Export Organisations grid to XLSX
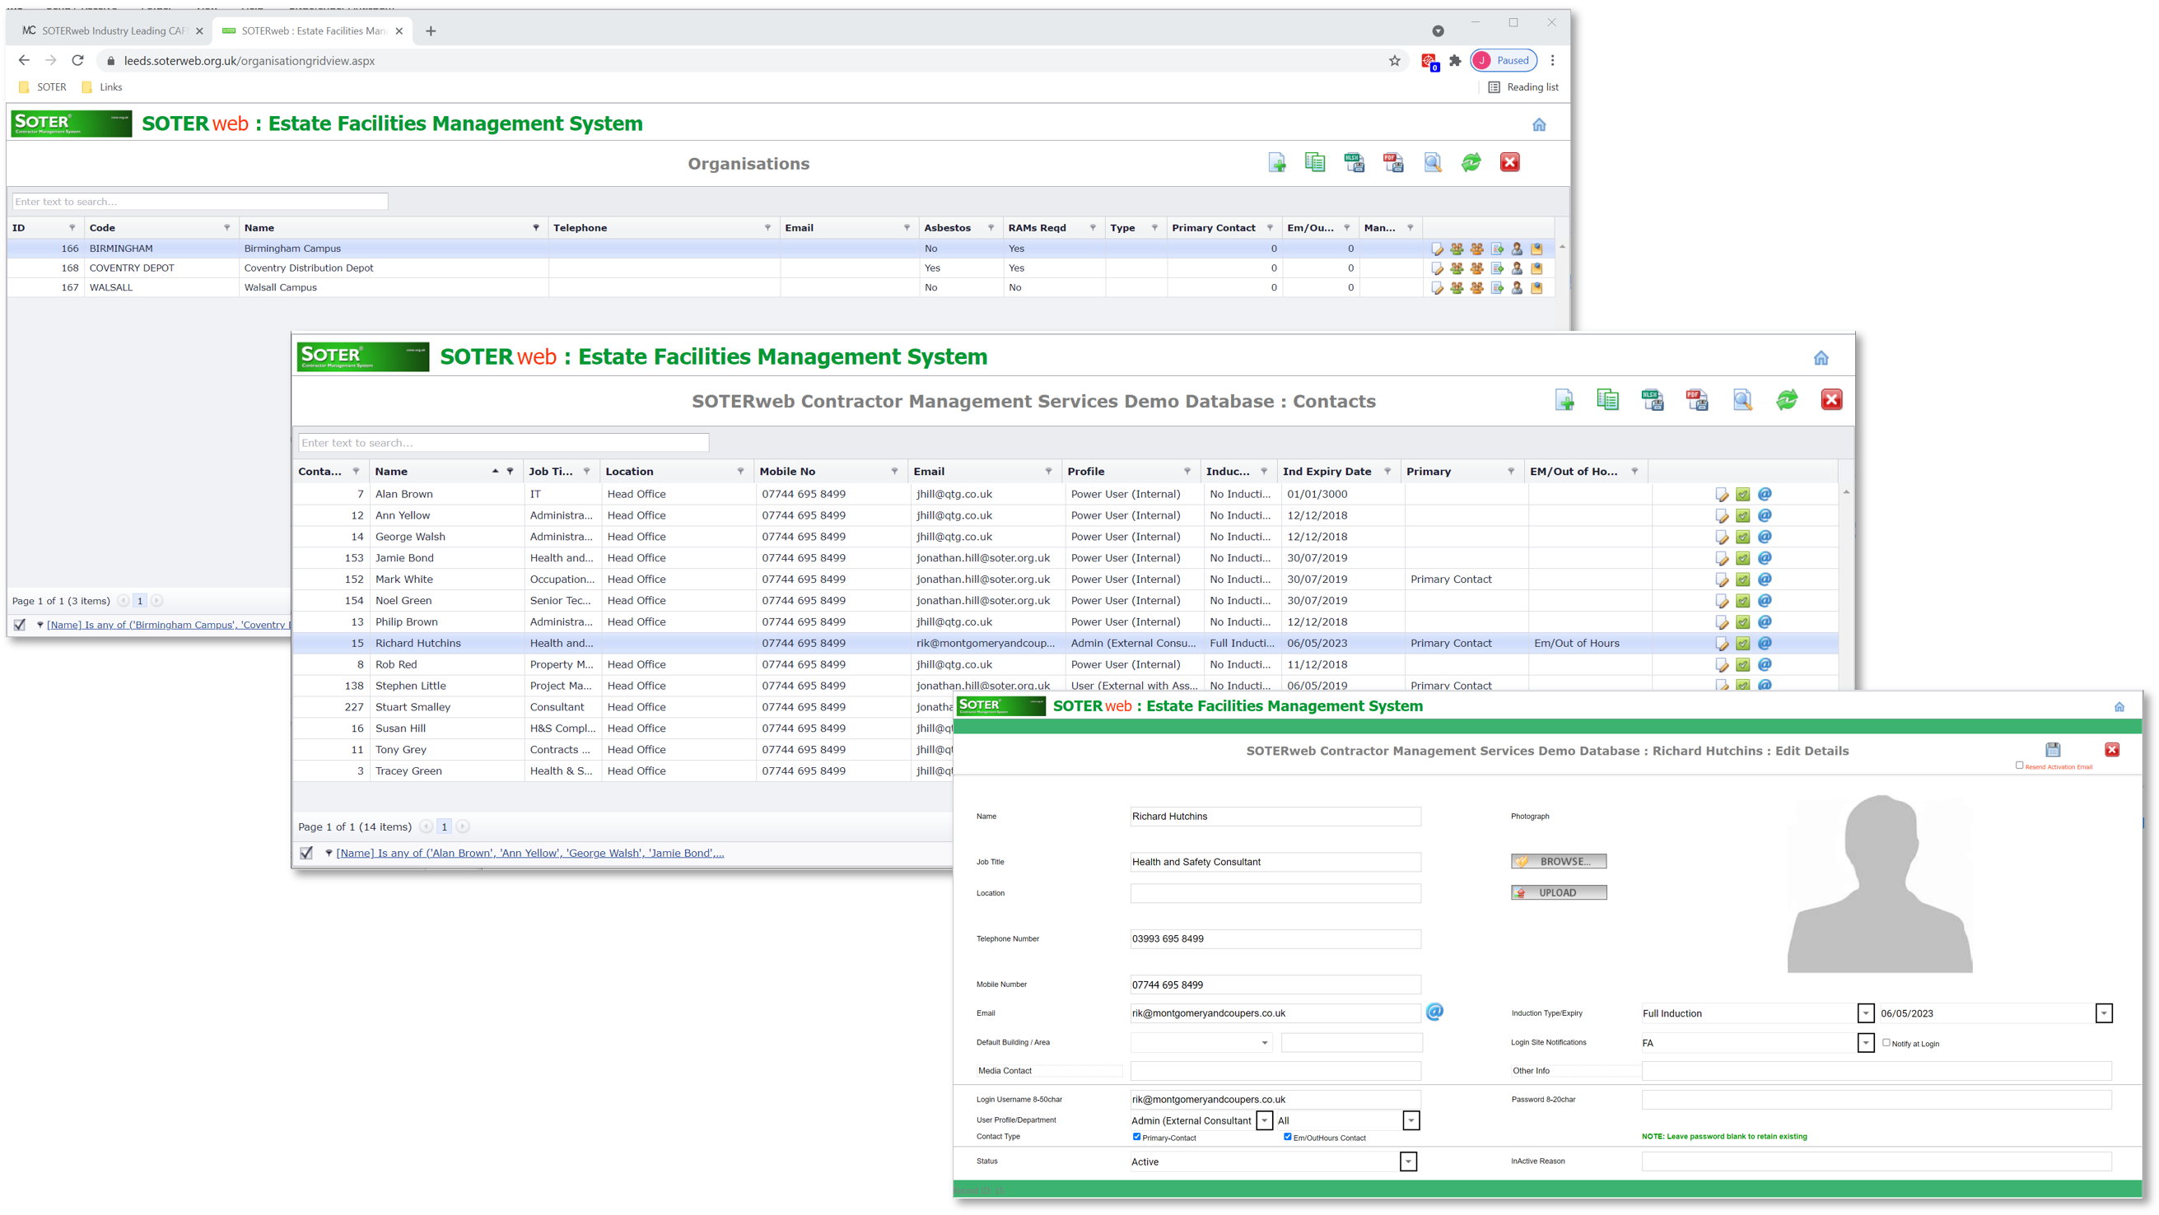 (x=1354, y=162)
